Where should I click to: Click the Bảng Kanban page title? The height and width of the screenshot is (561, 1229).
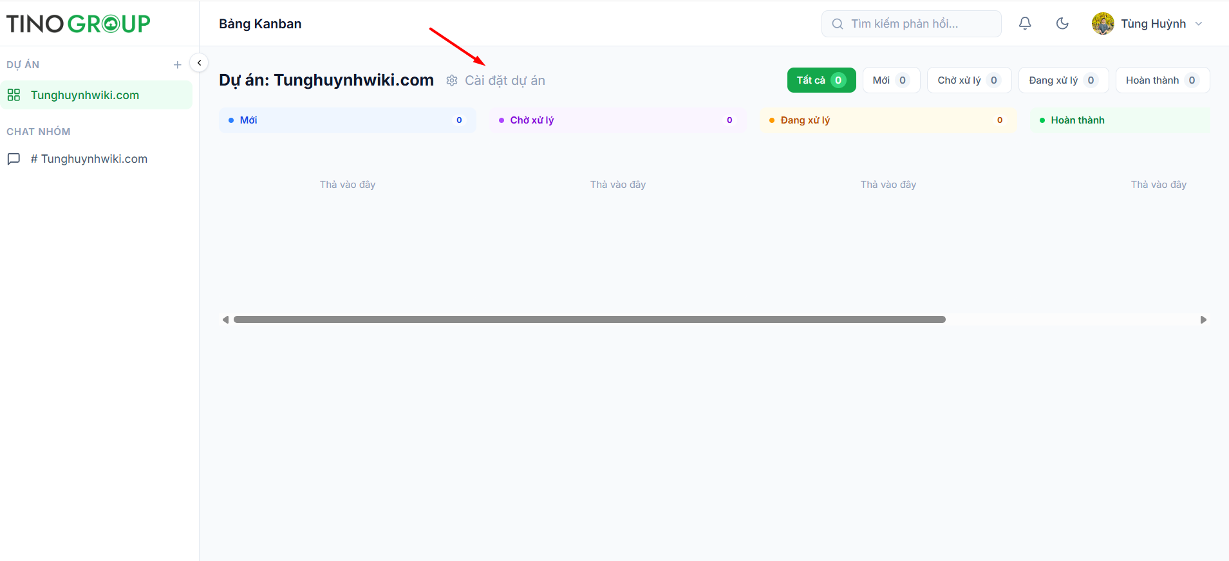(x=260, y=24)
